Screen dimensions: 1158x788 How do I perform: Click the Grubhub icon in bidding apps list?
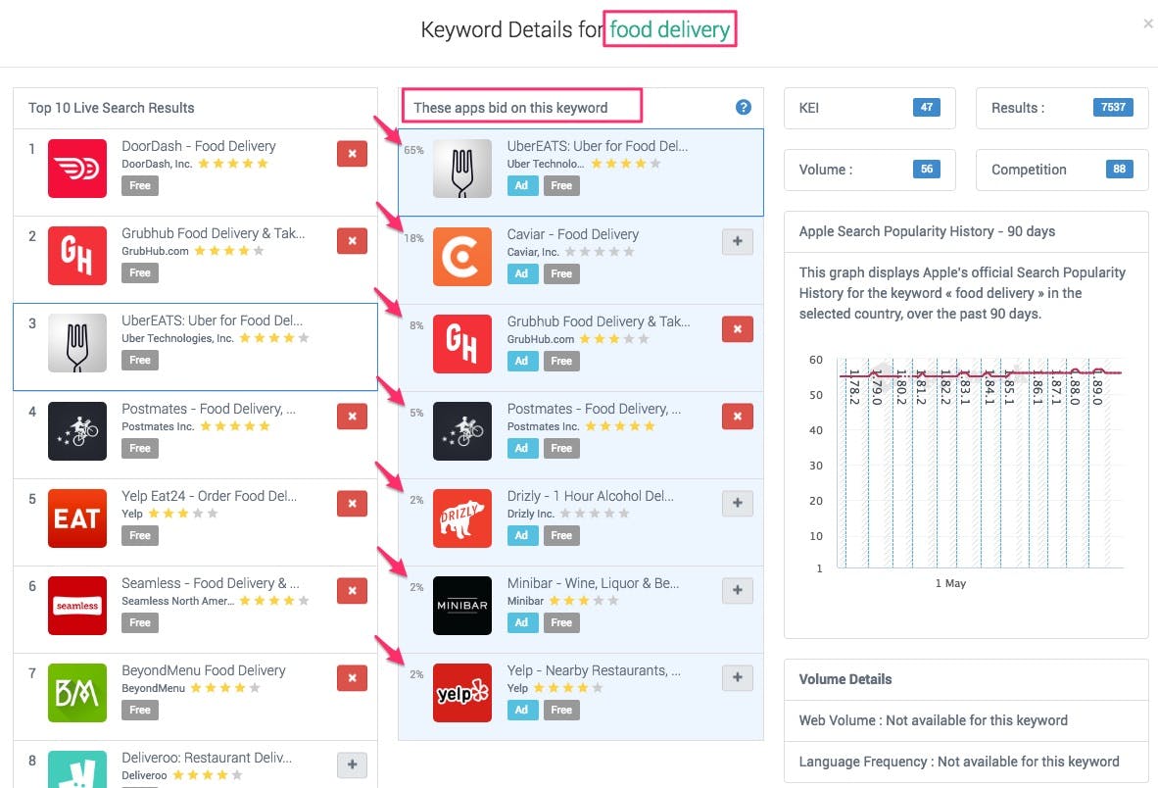point(462,343)
